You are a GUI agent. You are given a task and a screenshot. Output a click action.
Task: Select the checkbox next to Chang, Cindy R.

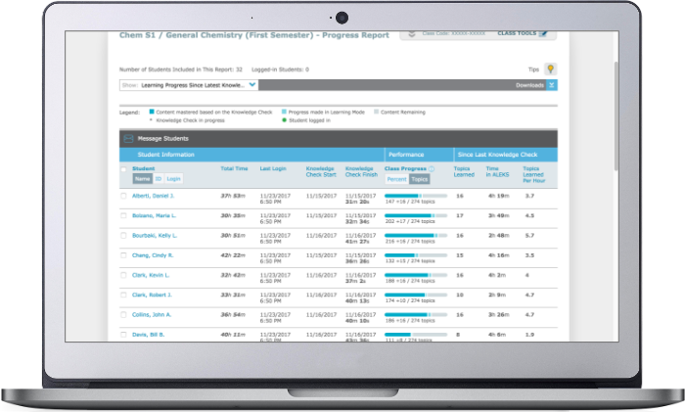[123, 255]
